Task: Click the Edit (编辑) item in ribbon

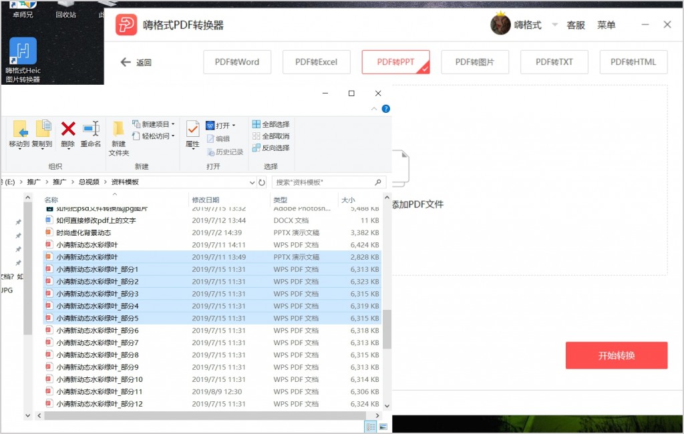Action: coord(218,139)
